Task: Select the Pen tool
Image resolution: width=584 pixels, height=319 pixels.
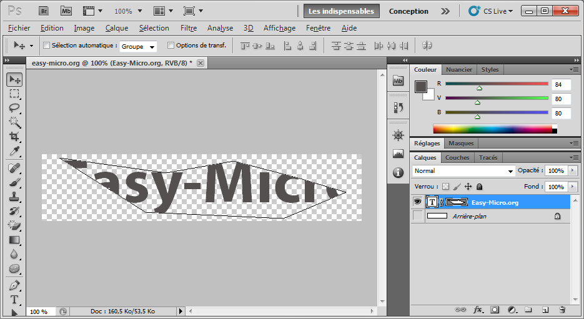Action: tap(14, 285)
